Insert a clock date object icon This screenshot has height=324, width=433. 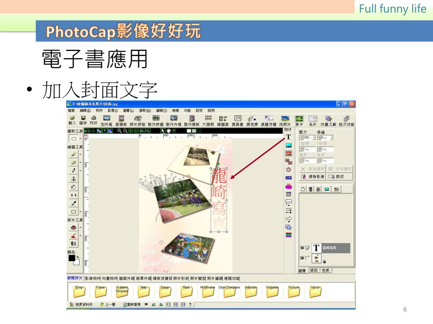288,170
